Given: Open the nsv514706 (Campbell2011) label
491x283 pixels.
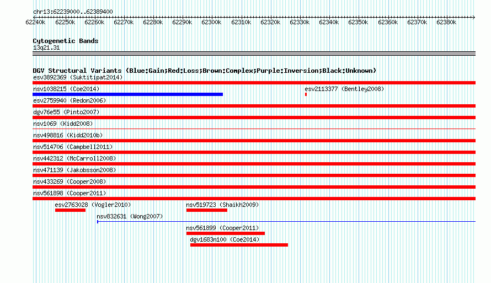Looking at the screenshot, I should click(x=73, y=147).
